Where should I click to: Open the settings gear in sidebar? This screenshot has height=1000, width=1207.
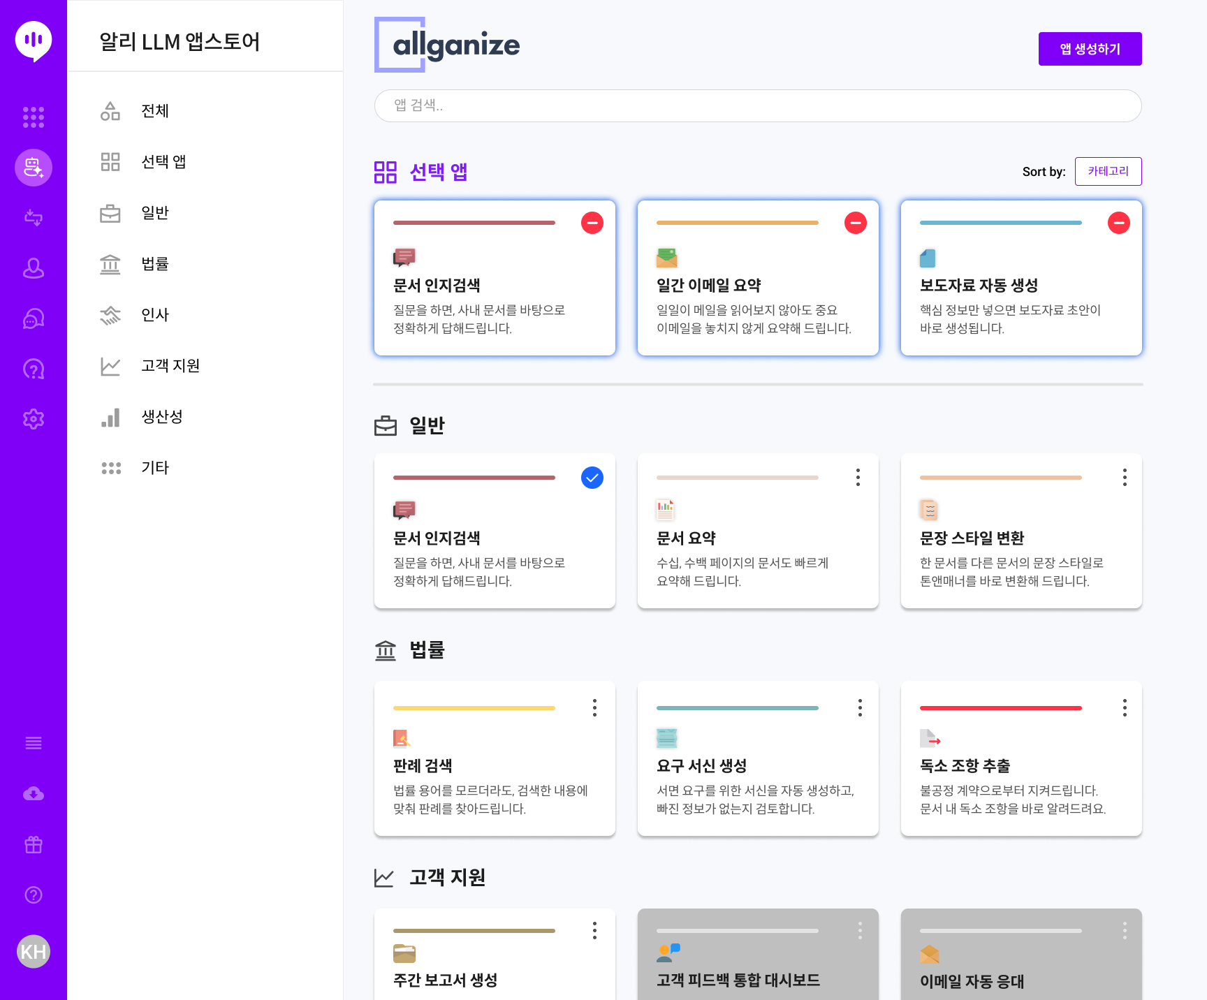[34, 419]
